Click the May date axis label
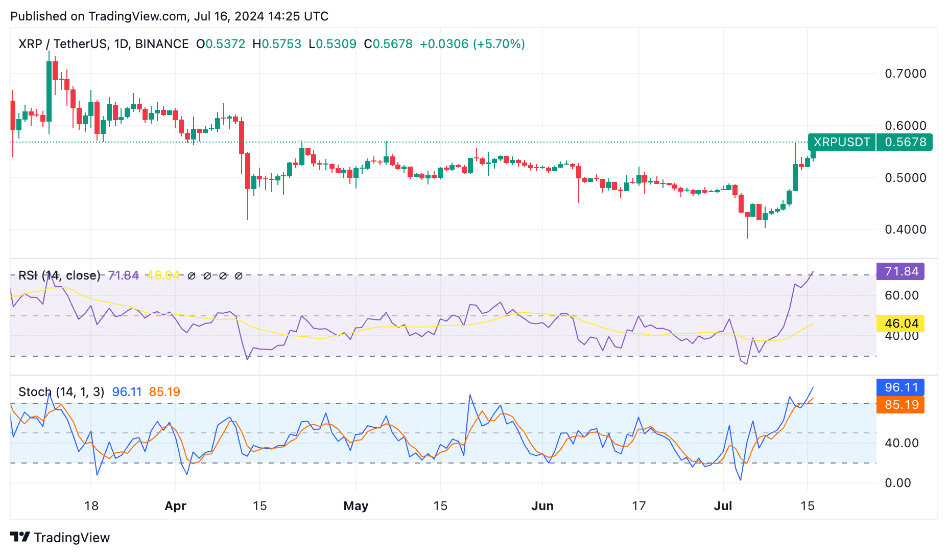The width and height of the screenshot is (948, 555). point(355,506)
